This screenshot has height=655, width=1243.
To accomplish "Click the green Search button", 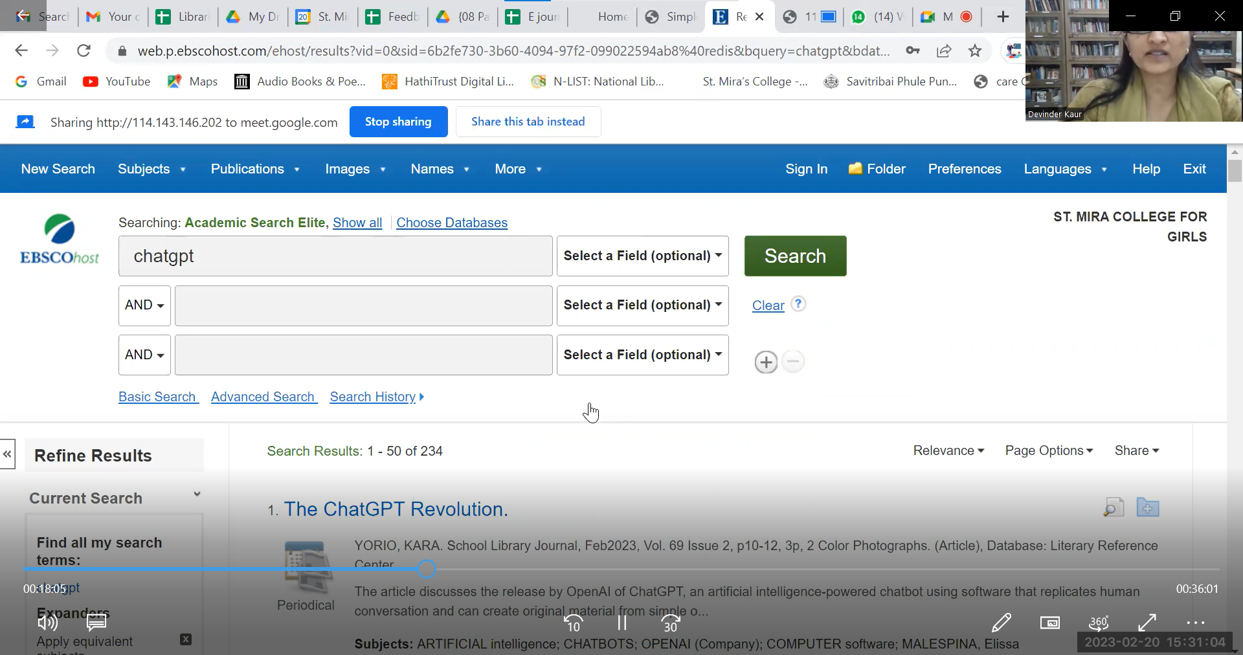I will tap(795, 256).
